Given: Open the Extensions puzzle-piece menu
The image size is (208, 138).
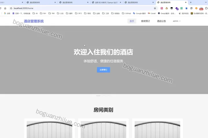Looking at the screenshot, I should click(206, 8).
